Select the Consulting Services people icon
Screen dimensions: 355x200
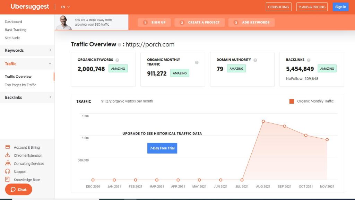pyautogui.click(x=8, y=163)
